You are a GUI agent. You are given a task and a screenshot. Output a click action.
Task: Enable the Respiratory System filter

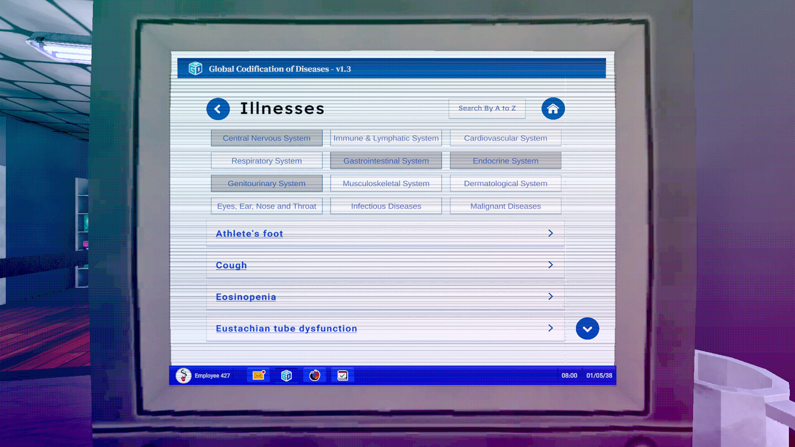pos(266,161)
